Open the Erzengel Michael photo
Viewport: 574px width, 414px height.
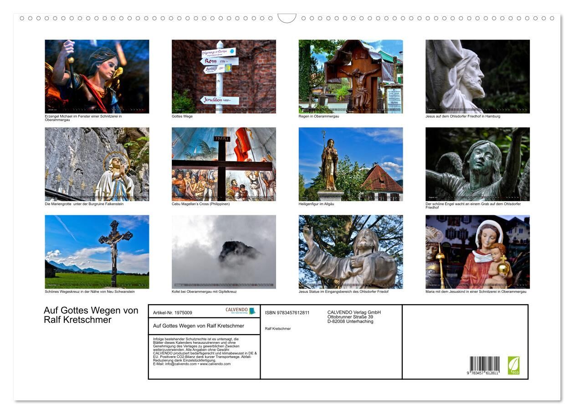click(x=97, y=76)
